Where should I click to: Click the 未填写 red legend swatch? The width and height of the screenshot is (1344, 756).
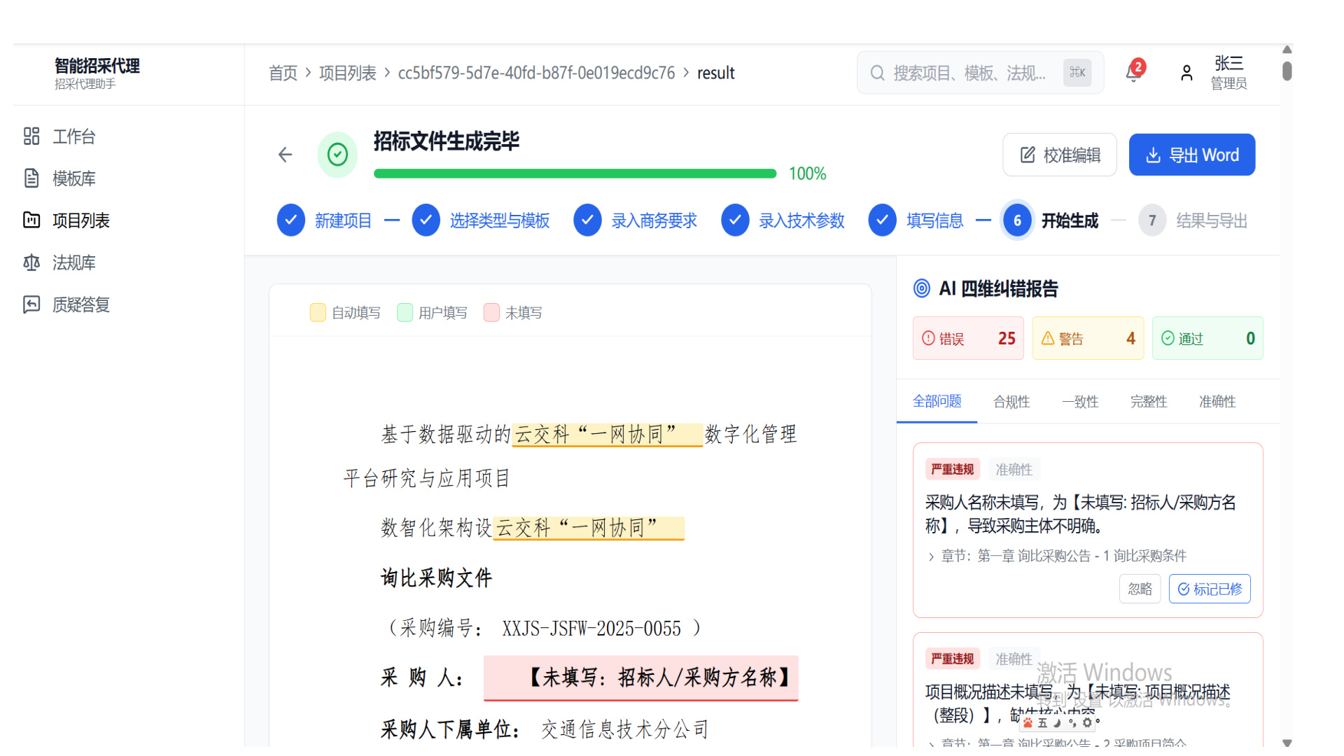tap(491, 312)
